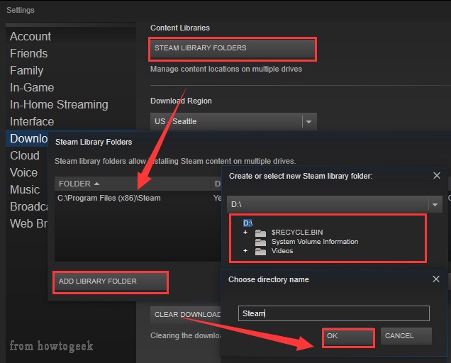The height and width of the screenshot is (363, 451).
Task: Click the directory name input field
Action: coord(334,313)
